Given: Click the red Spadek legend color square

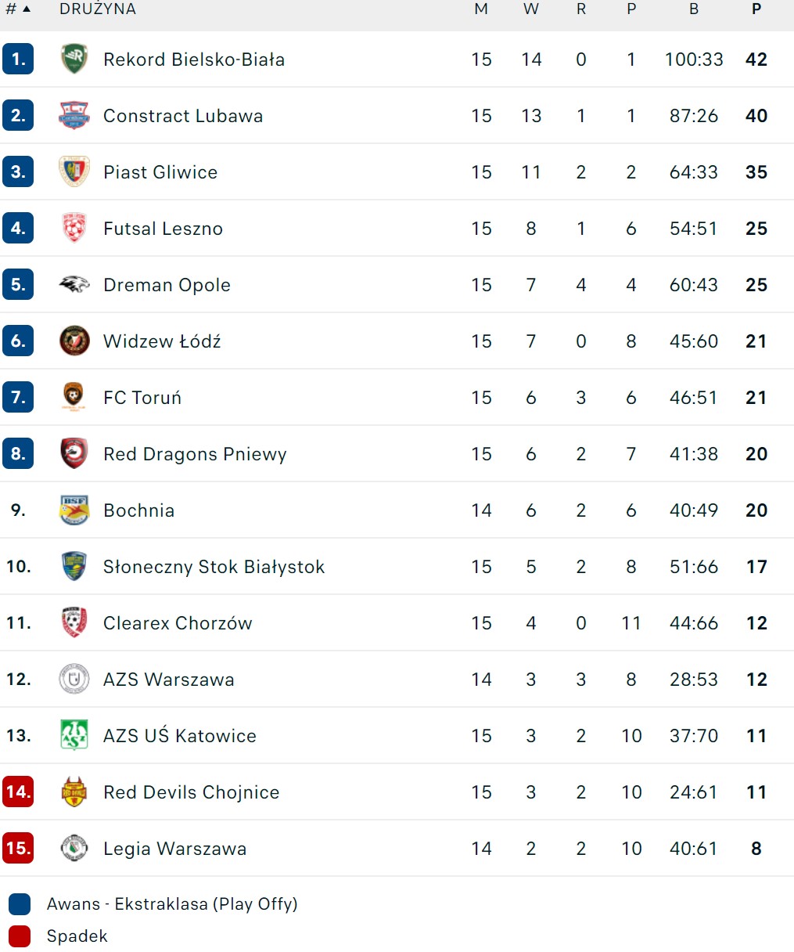Looking at the screenshot, I should tap(20, 936).
